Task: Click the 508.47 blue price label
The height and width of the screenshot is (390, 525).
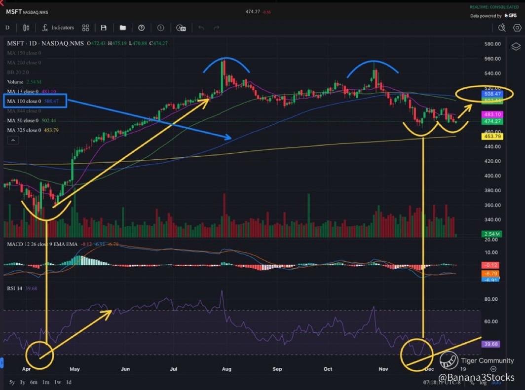Action: click(x=492, y=94)
